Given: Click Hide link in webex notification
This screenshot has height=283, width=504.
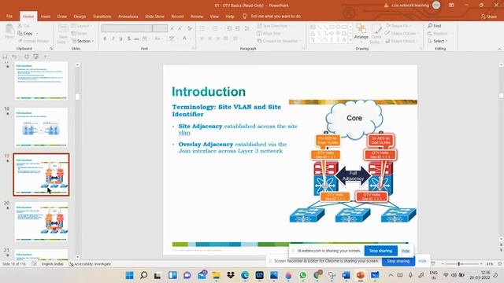Looking at the screenshot, I should click(x=406, y=251).
